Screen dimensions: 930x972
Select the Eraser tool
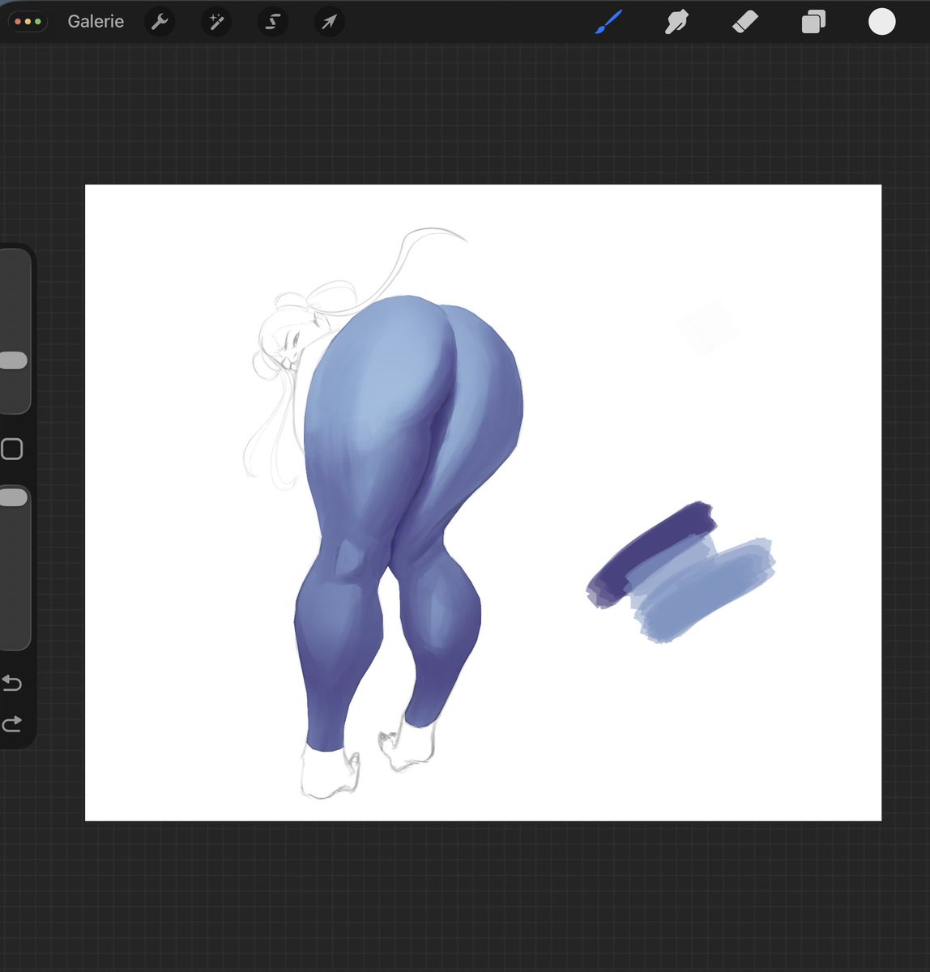(744, 22)
